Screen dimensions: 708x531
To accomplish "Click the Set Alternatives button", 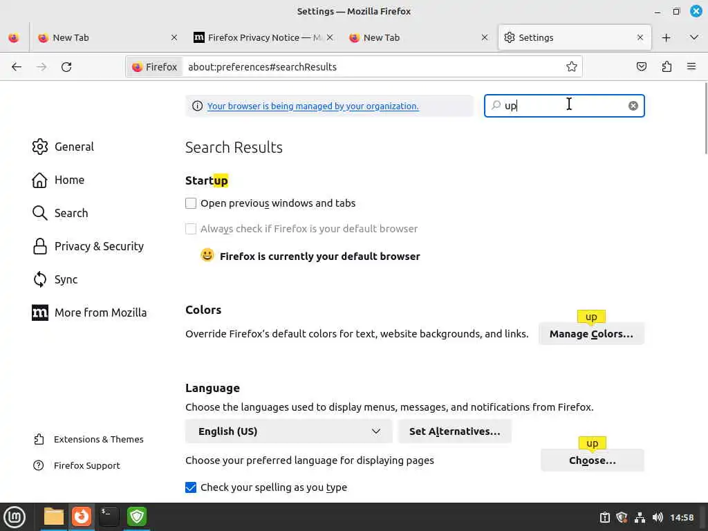I will (455, 431).
